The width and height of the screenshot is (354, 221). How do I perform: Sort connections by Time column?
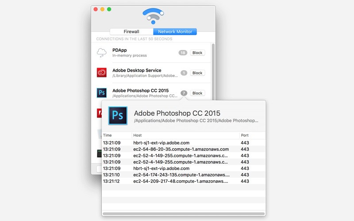(117, 135)
